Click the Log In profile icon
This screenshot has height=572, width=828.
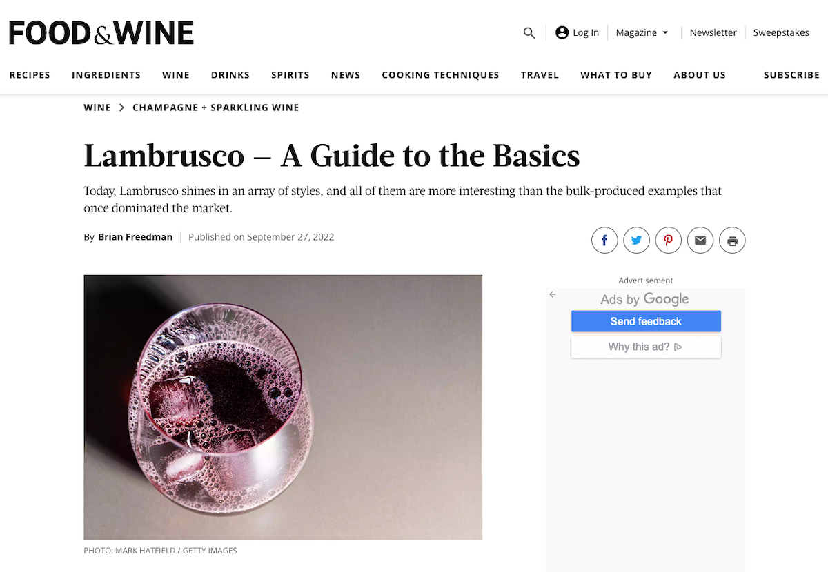click(562, 32)
